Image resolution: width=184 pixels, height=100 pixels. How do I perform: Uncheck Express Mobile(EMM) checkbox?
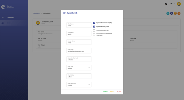coord(94,27)
